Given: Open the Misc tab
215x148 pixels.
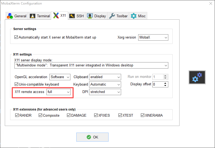Looking at the screenshot, I should pyautogui.click(x=138, y=16).
